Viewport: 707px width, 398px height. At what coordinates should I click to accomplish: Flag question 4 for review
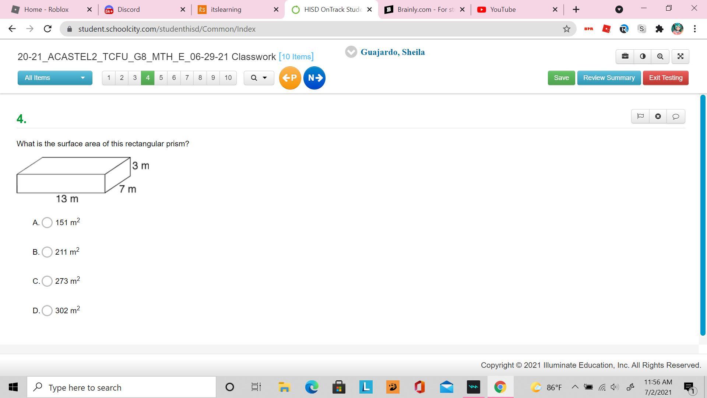(640, 116)
